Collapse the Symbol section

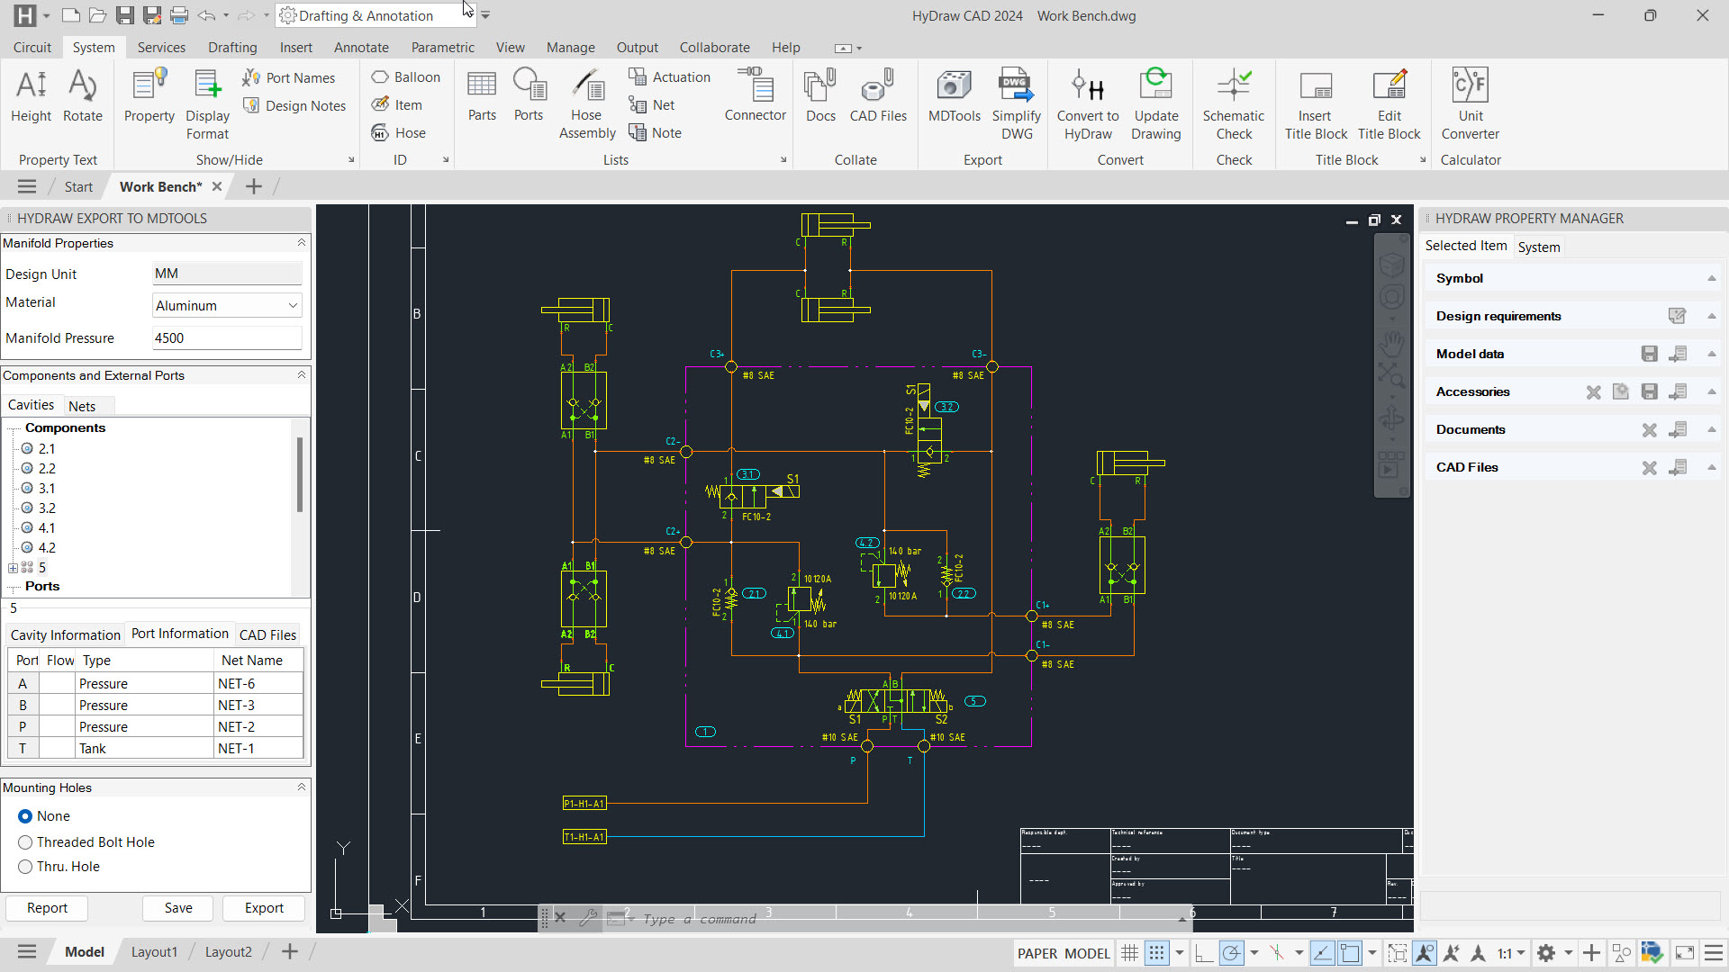point(1712,279)
